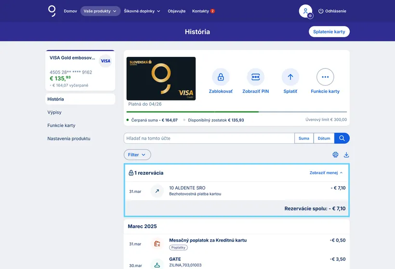The height and width of the screenshot is (269, 395).
Task: Open the Filter dropdown
Action: click(x=137, y=154)
